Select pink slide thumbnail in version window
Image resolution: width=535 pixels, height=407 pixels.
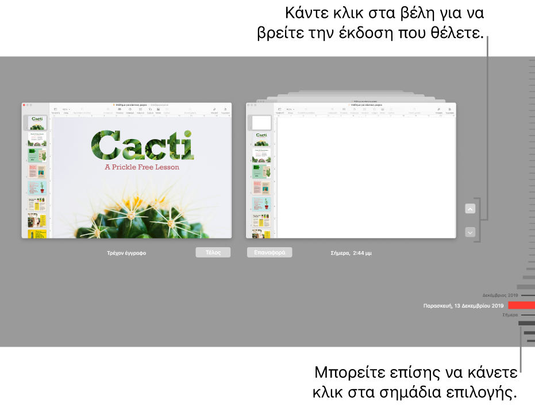(x=261, y=188)
